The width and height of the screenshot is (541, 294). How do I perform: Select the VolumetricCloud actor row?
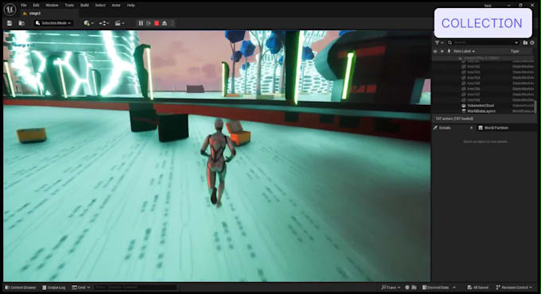483,106
